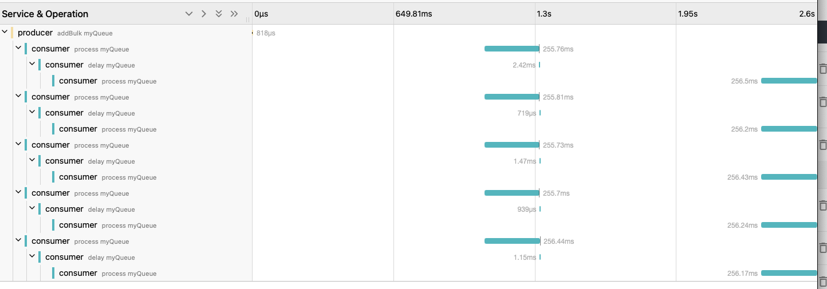Collapse the consumer process span lasting 255.76ms
Viewport: 827px width, 289px height.
[x=18, y=49]
